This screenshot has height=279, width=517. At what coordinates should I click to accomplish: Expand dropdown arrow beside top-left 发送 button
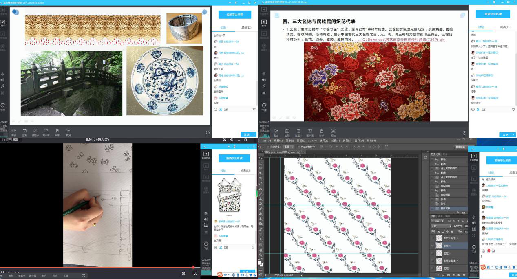[x=254, y=134]
